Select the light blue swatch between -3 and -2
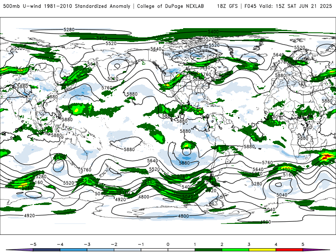This screenshot has height=252, width=336. pyautogui.click(x=100, y=250)
